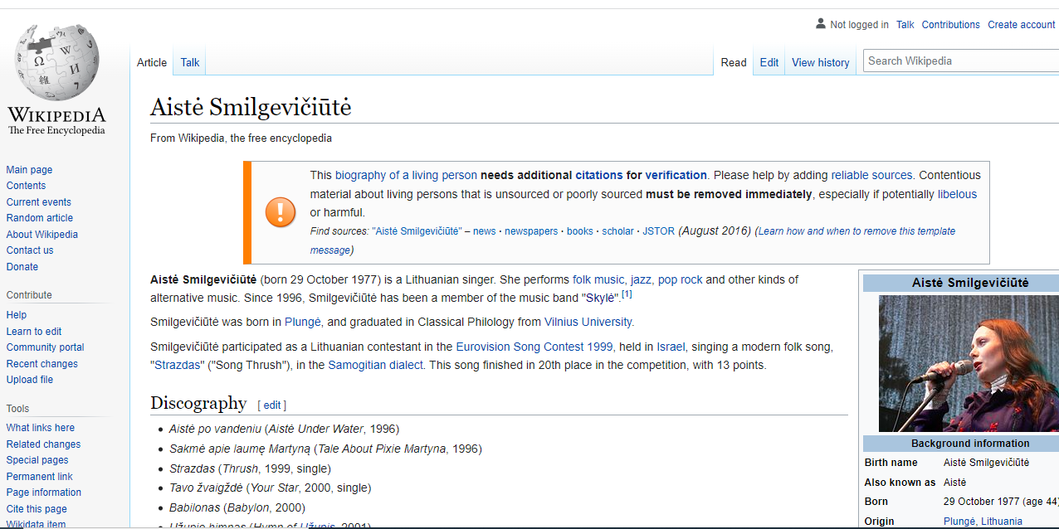The width and height of the screenshot is (1059, 529).
Task: Open the Samogitian dialect link
Action: (x=376, y=365)
